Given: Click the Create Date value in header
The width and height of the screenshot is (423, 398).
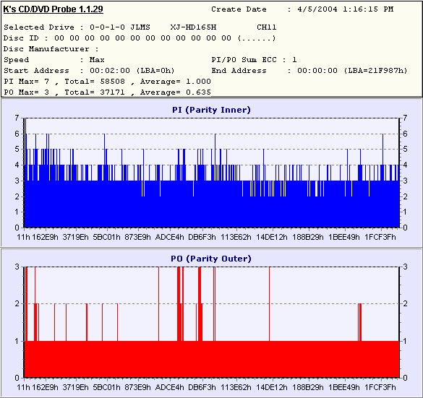Looking at the screenshot, I should [x=346, y=9].
